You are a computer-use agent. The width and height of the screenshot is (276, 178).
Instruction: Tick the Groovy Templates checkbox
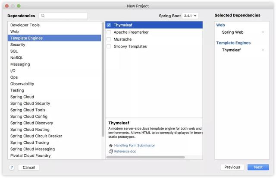(109, 46)
